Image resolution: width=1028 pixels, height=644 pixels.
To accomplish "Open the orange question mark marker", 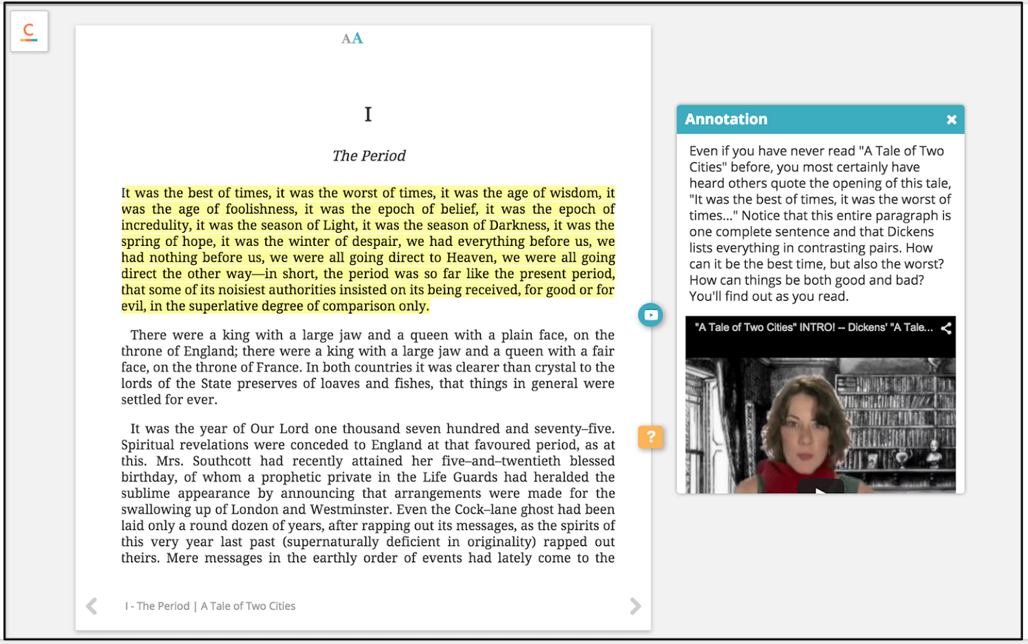I will [x=650, y=437].
